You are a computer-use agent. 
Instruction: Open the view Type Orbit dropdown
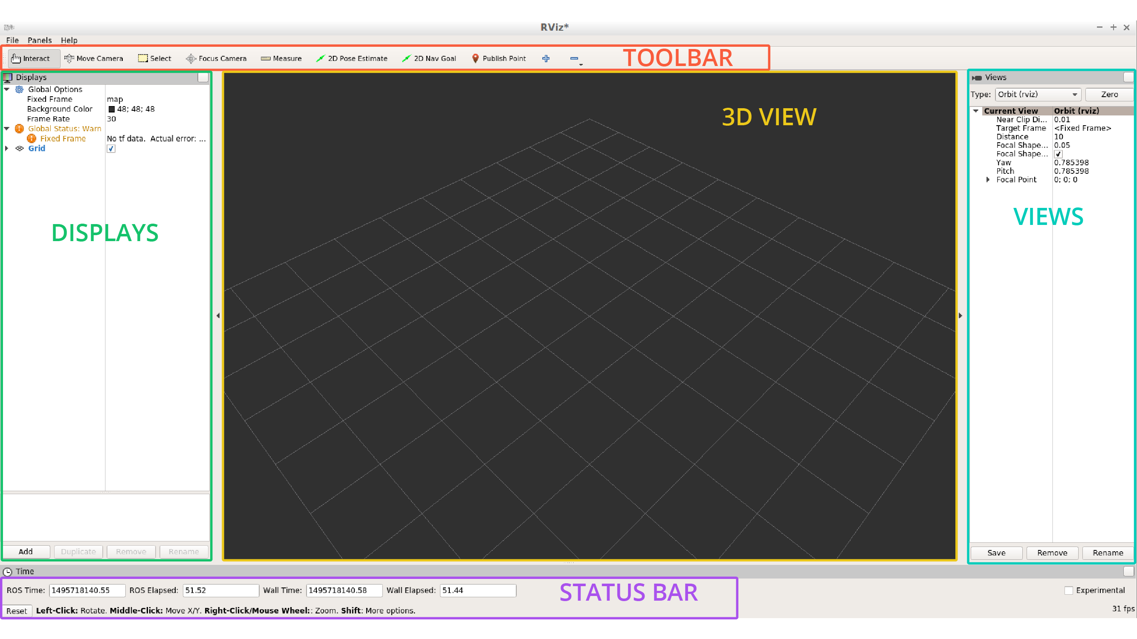click(x=1037, y=95)
